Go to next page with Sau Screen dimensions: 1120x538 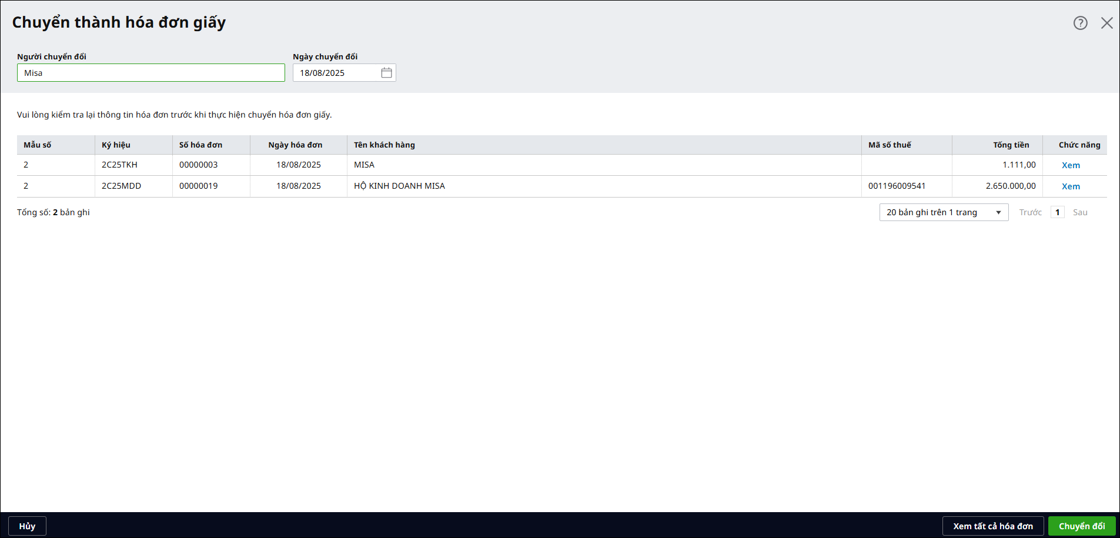[x=1080, y=212]
